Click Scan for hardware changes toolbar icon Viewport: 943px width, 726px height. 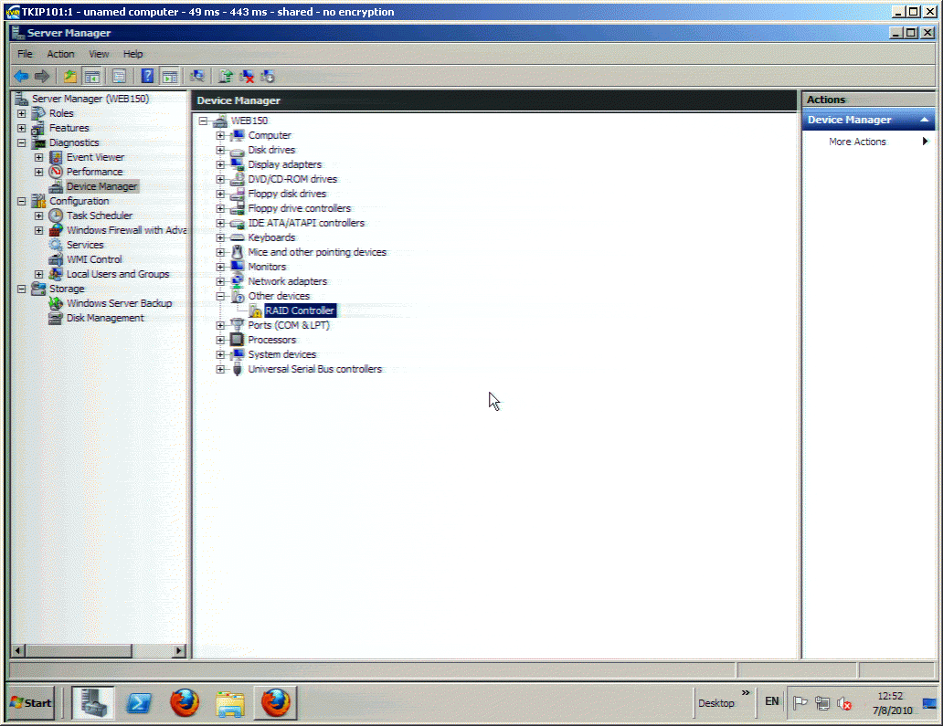pyautogui.click(x=197, y=77)
